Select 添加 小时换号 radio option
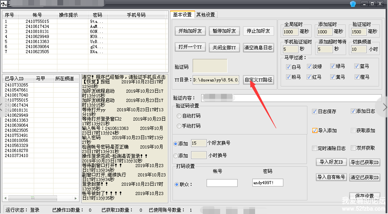Image resolution: width=388 pixels, height=214 pixels. 176,155
